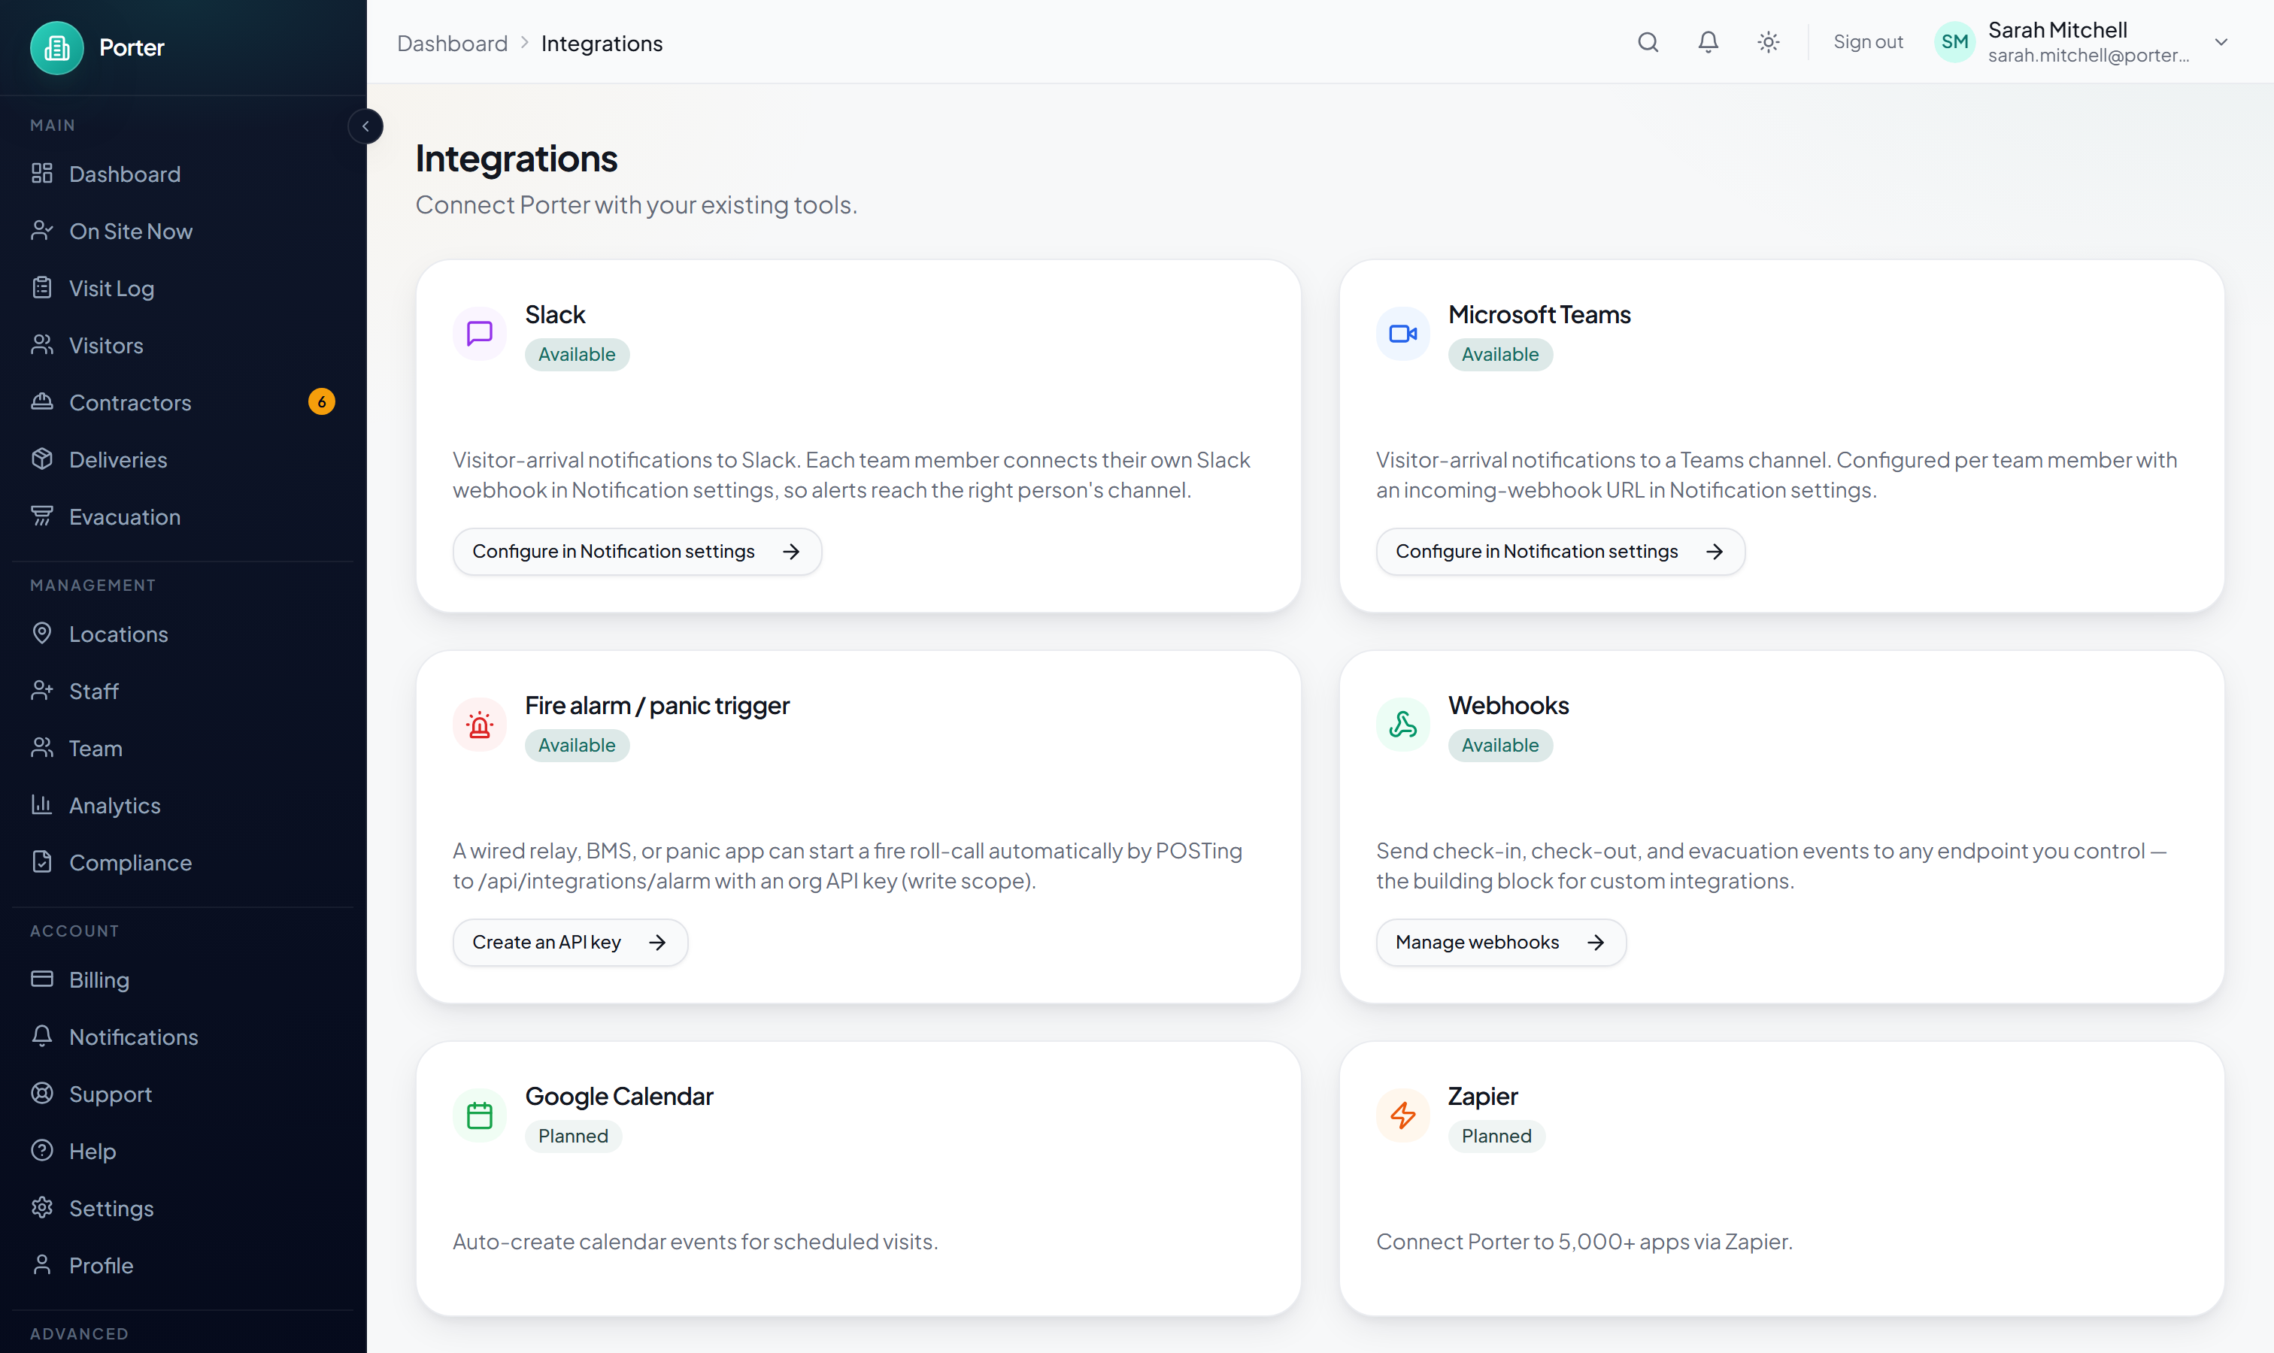This screenshot has width=2274, height=1353.
Task: Click the Integrations page heading
Action: coord(517,159)
